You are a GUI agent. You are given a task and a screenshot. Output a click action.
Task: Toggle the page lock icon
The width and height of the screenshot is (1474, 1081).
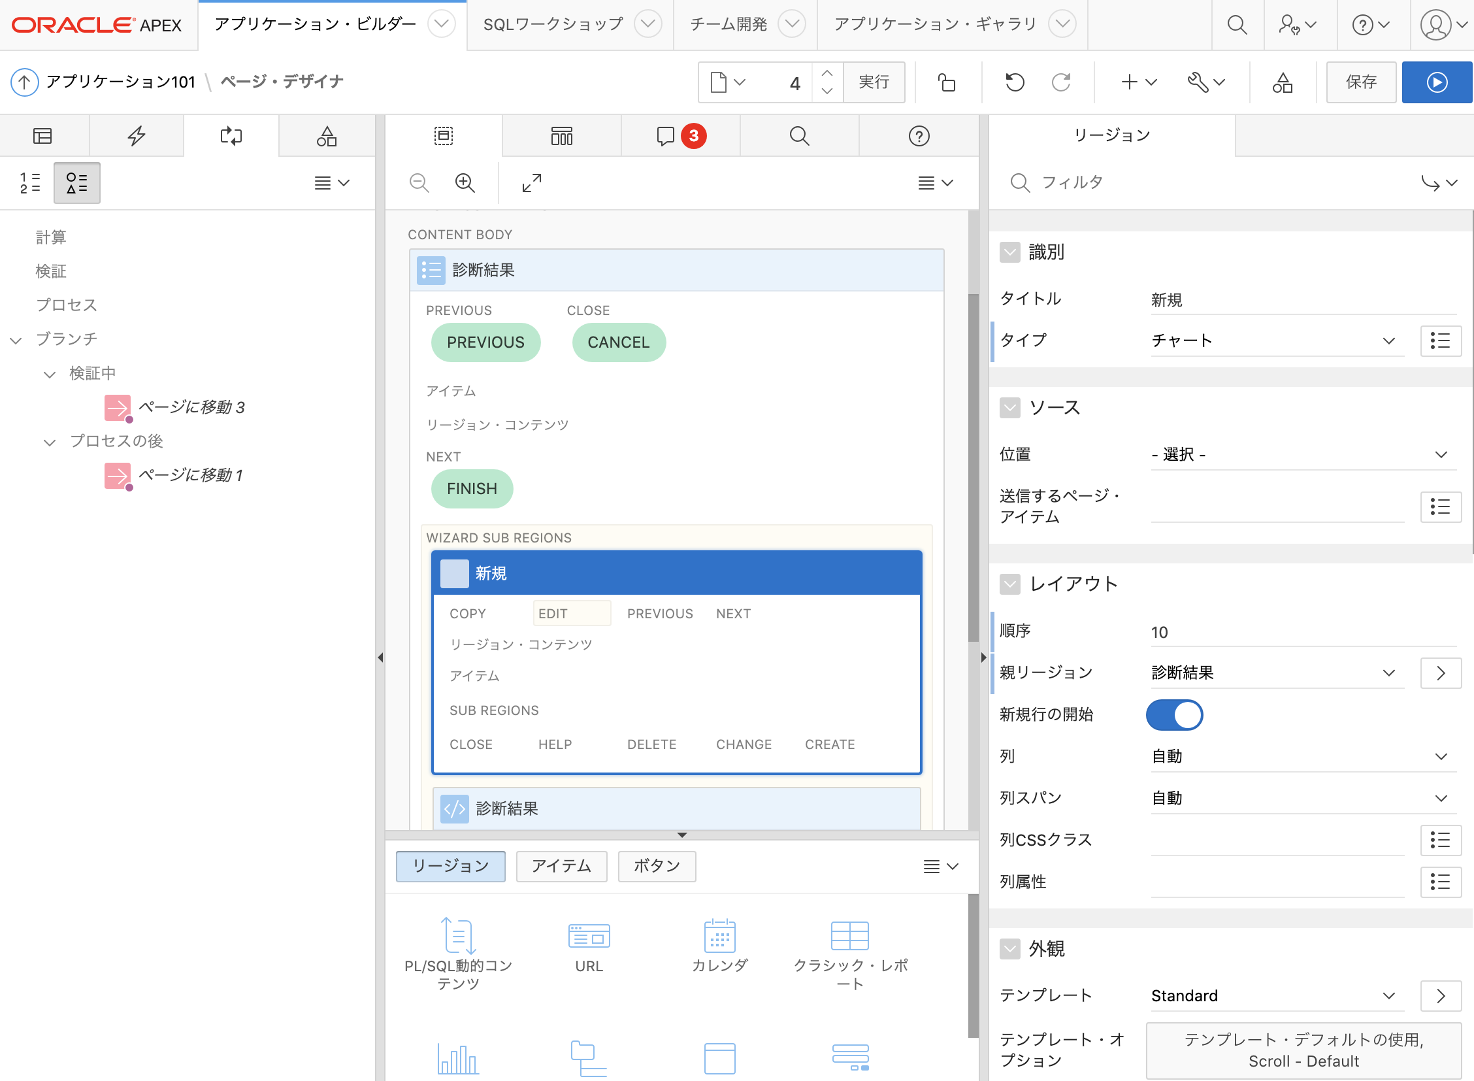[947, 82]
